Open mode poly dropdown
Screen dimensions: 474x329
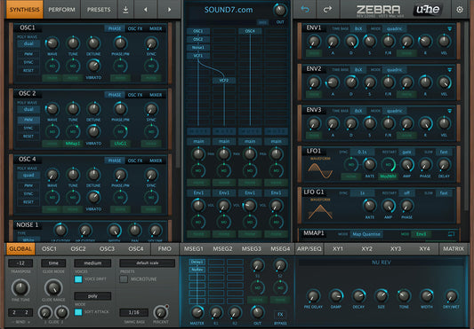click(x=92, y=296)
